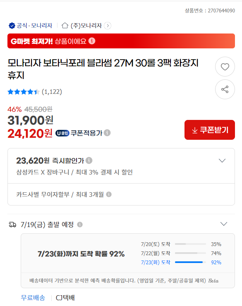The width and height of the screenshot is (242, 306).
Task: Click the 카드사별 무이자할부 row
Action: pos(121,194)
